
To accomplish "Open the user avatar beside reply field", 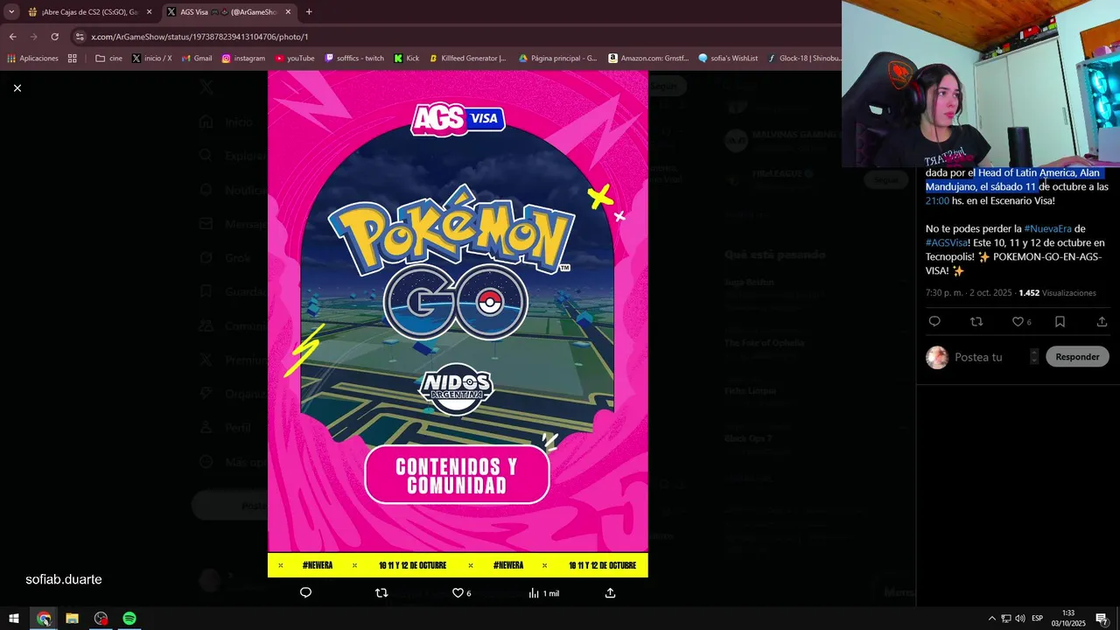I will [x=937, y=357].
